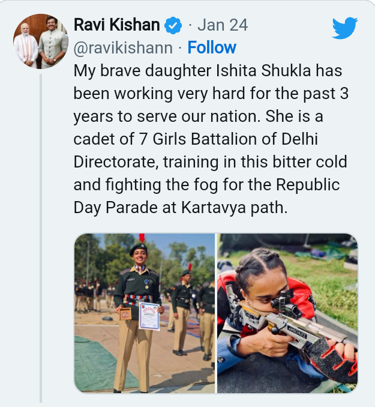Open the right photo of rifle shooter

287,313
